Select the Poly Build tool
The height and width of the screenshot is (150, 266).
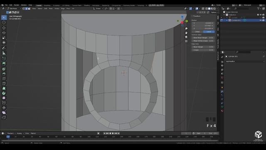coord(4,88)
